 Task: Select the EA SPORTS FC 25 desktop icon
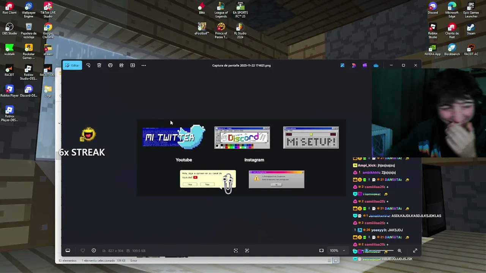pos(240,10)
